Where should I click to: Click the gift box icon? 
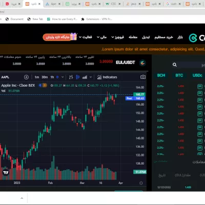click(73, 36)
